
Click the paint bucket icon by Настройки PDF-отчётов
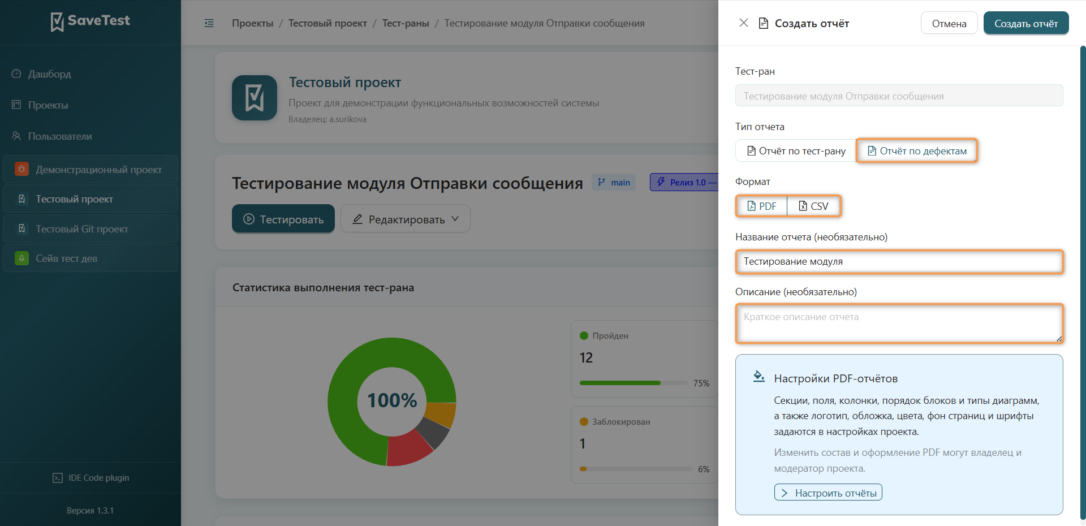pyautogui.click(x=759, y=377)
